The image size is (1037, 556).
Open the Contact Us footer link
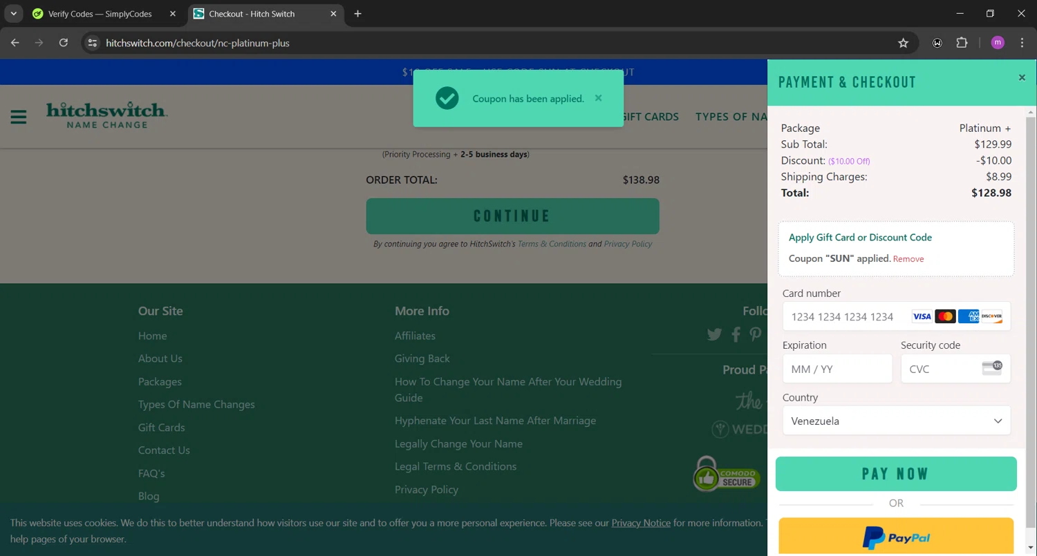164,450
